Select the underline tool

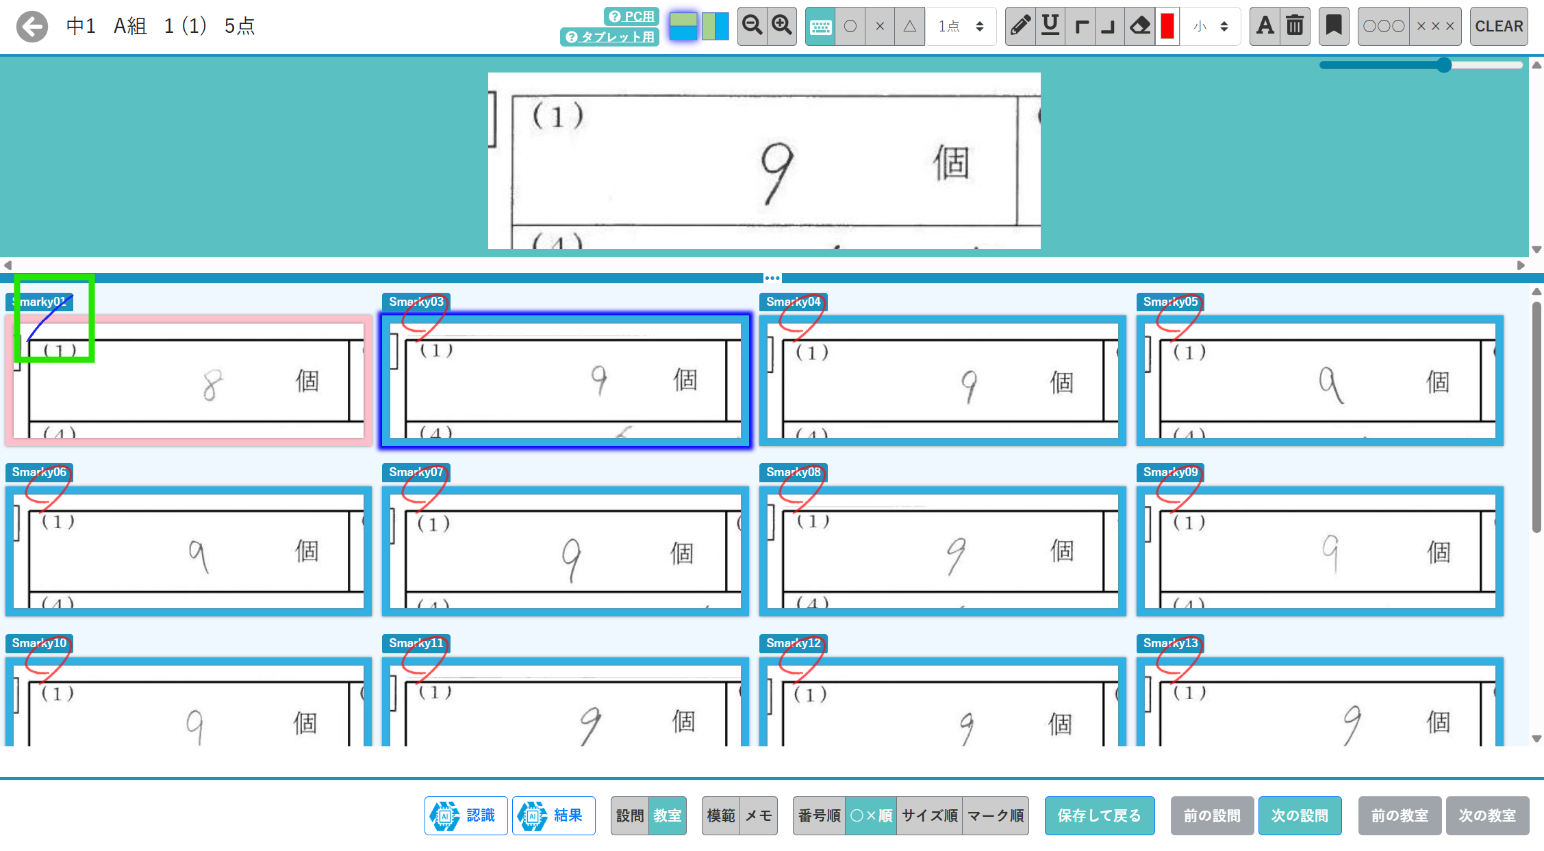click(1050, 26)
